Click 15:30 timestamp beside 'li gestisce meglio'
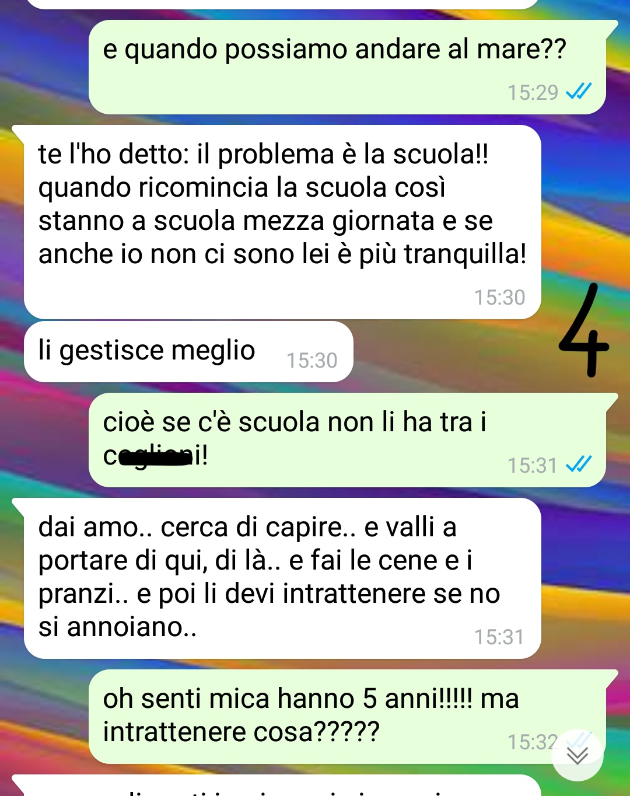 point(311,361)
